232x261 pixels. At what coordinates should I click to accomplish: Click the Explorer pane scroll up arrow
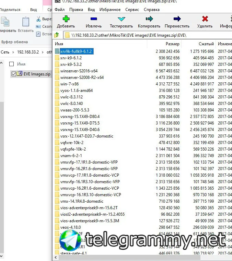tap(1, 63)
